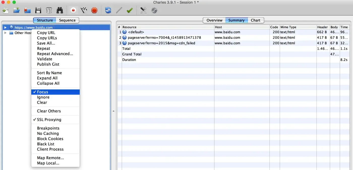
Task: Toggle throttling with the checkered flag icon
Action: pyautogui.click(x=84, y=10)
